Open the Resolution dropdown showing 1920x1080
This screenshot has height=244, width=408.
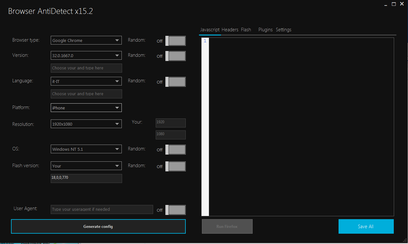86,124
